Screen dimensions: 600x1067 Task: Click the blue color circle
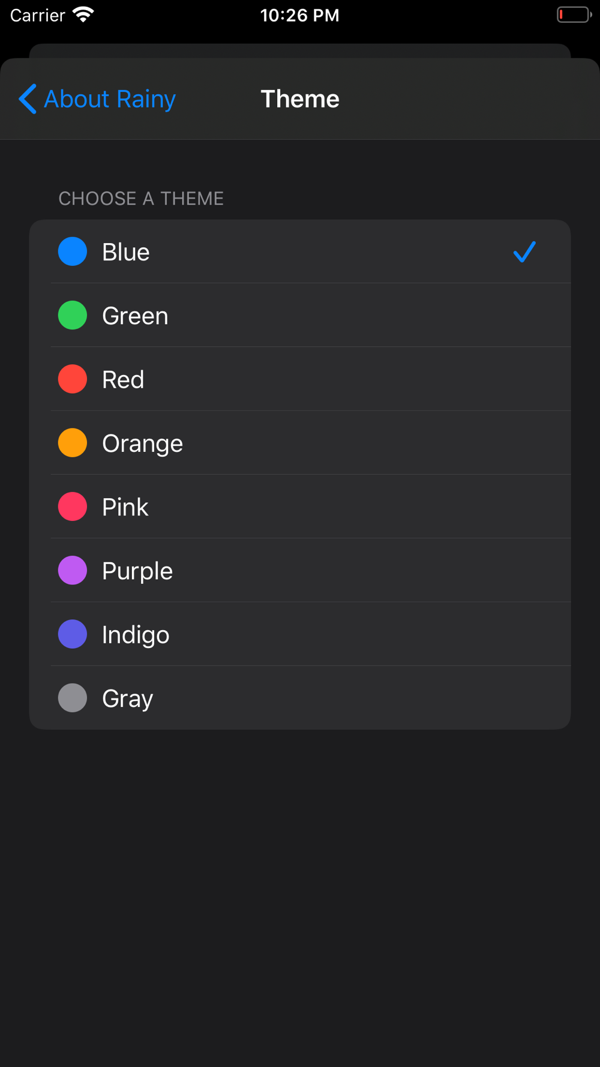(73, 251)
